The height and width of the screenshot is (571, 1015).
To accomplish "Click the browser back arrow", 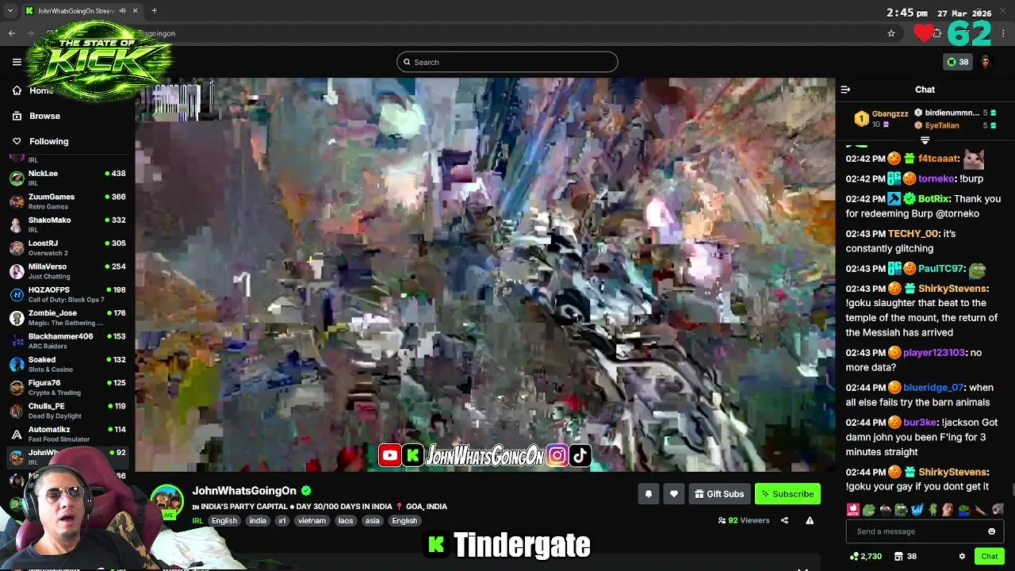I will [11, 33].
